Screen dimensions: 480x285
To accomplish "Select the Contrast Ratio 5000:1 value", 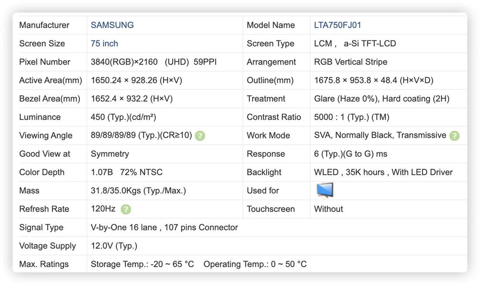I will pos(351,117).
